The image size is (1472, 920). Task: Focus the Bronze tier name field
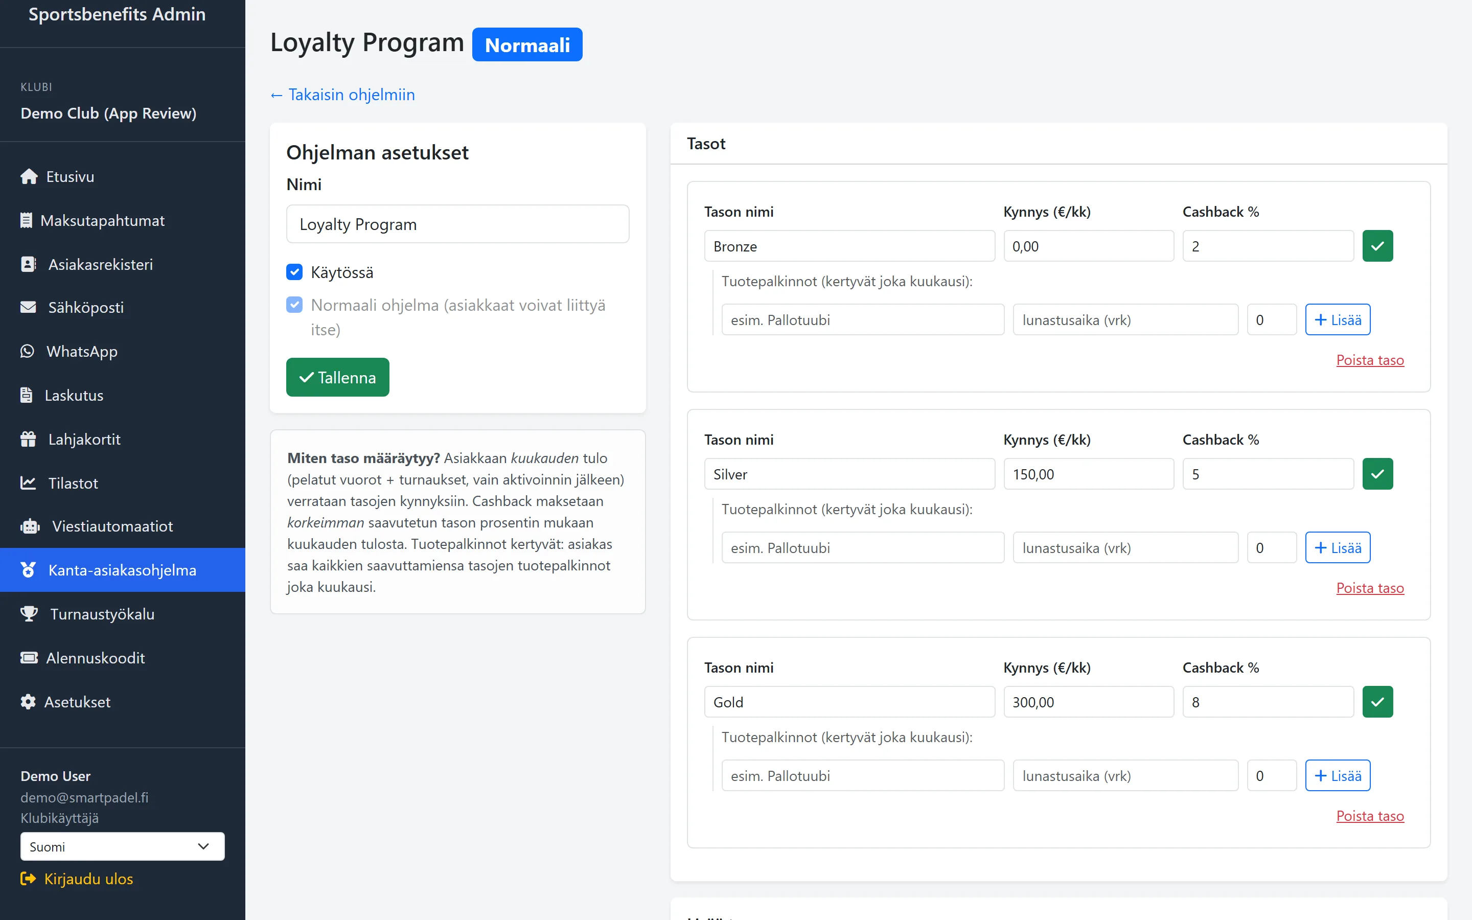pyautogui.click(x=849, y=246)
